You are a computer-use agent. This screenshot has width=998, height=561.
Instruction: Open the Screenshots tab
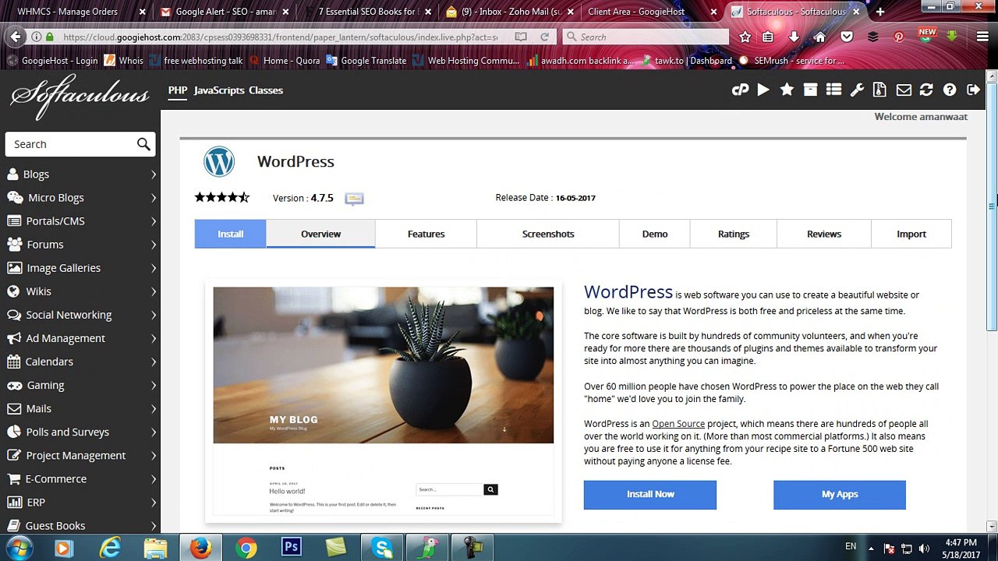click(x=548, y=234)
